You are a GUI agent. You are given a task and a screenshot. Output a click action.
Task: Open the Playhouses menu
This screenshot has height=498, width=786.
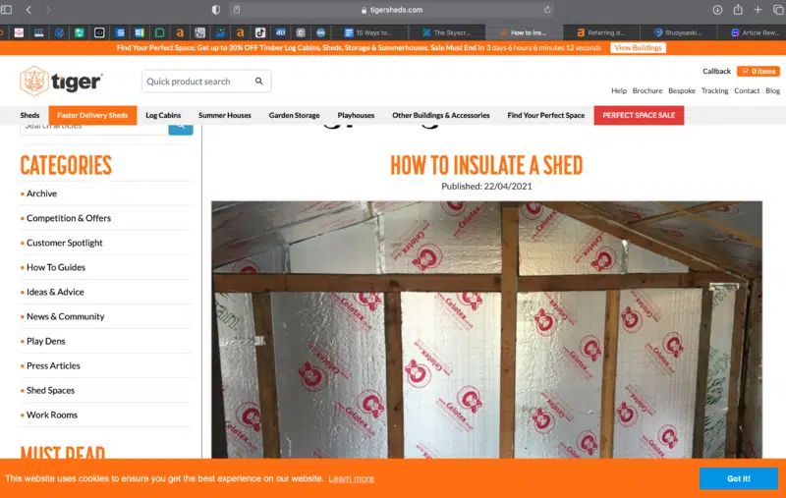coord(356,115)
